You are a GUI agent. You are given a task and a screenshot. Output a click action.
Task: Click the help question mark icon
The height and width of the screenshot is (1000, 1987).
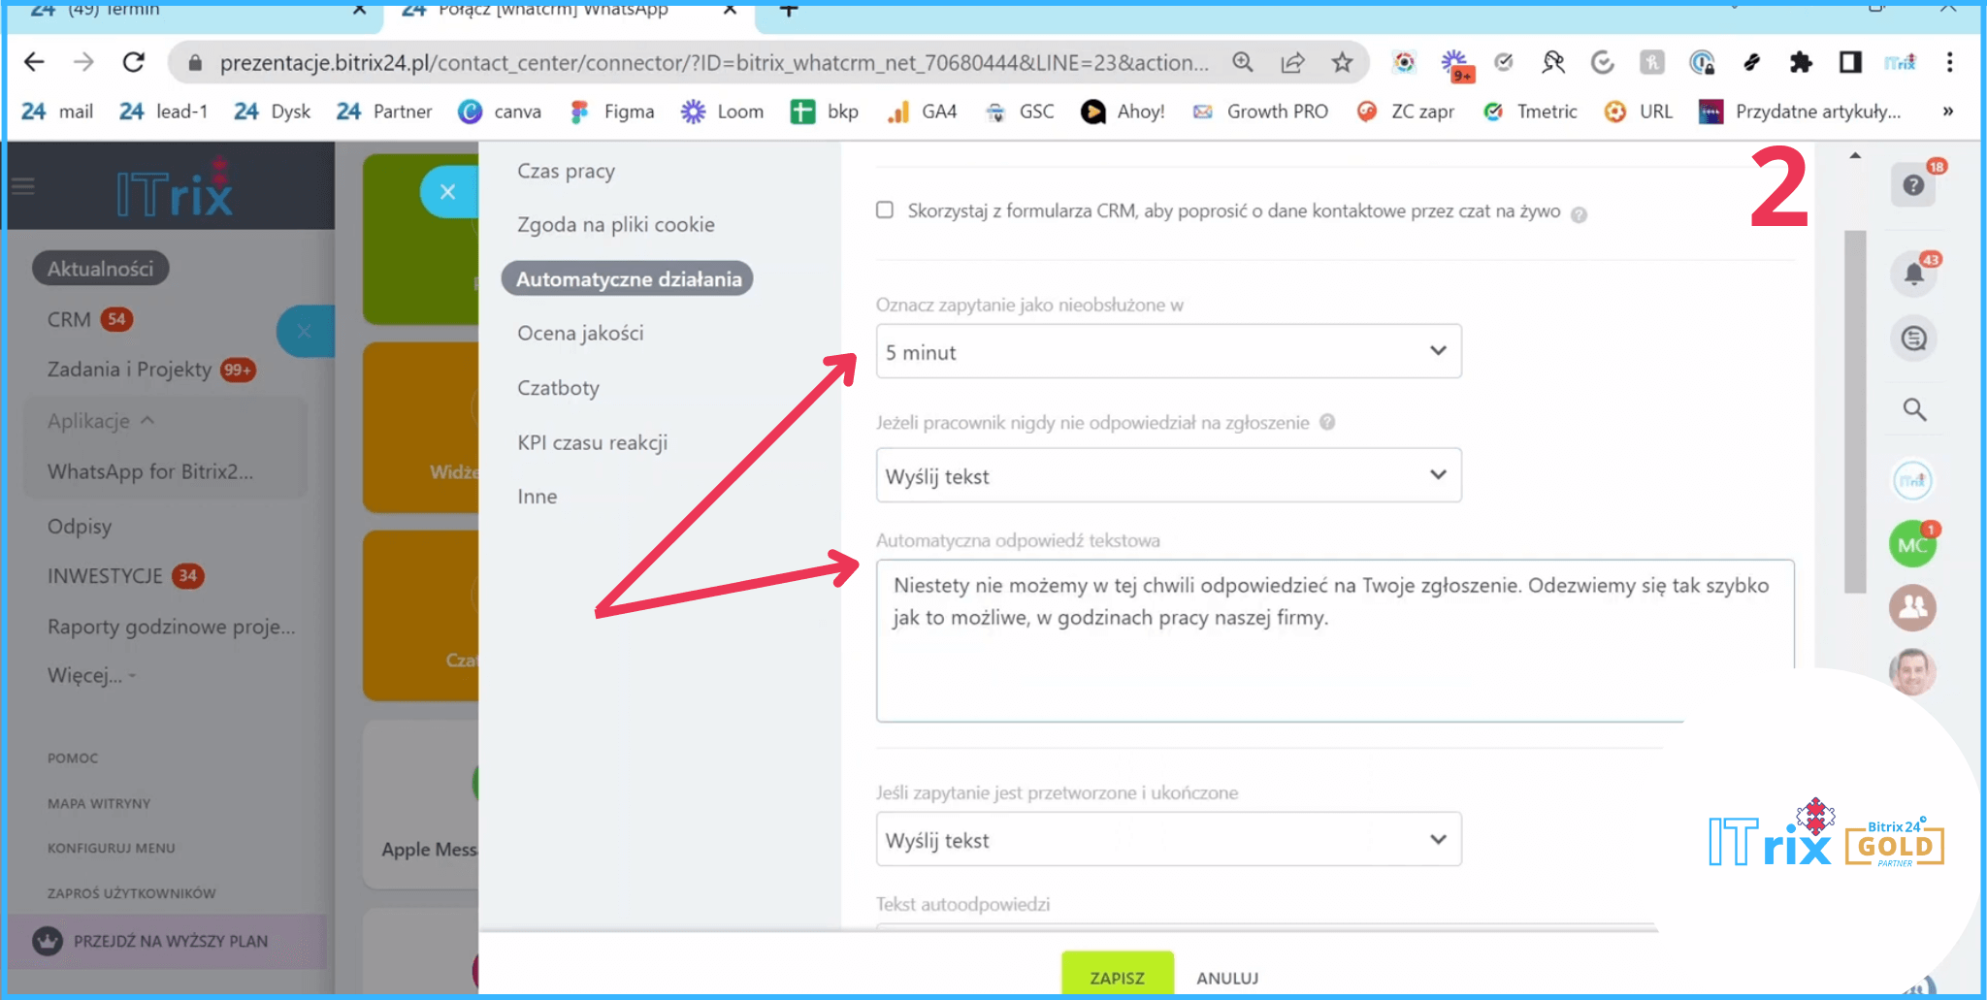point(1912,185)
